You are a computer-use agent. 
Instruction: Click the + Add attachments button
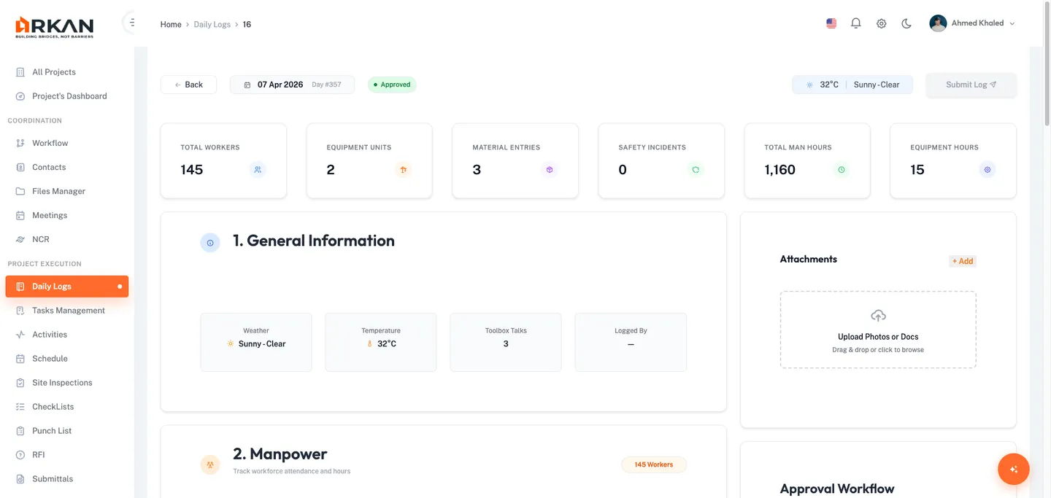962,261
